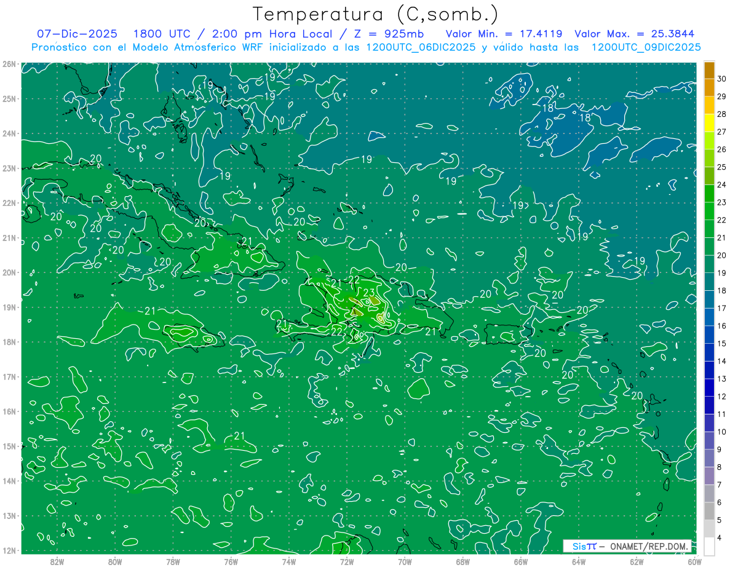738x570 pixels.
Task: Click the '62W' longitude label
Action: 636,561
